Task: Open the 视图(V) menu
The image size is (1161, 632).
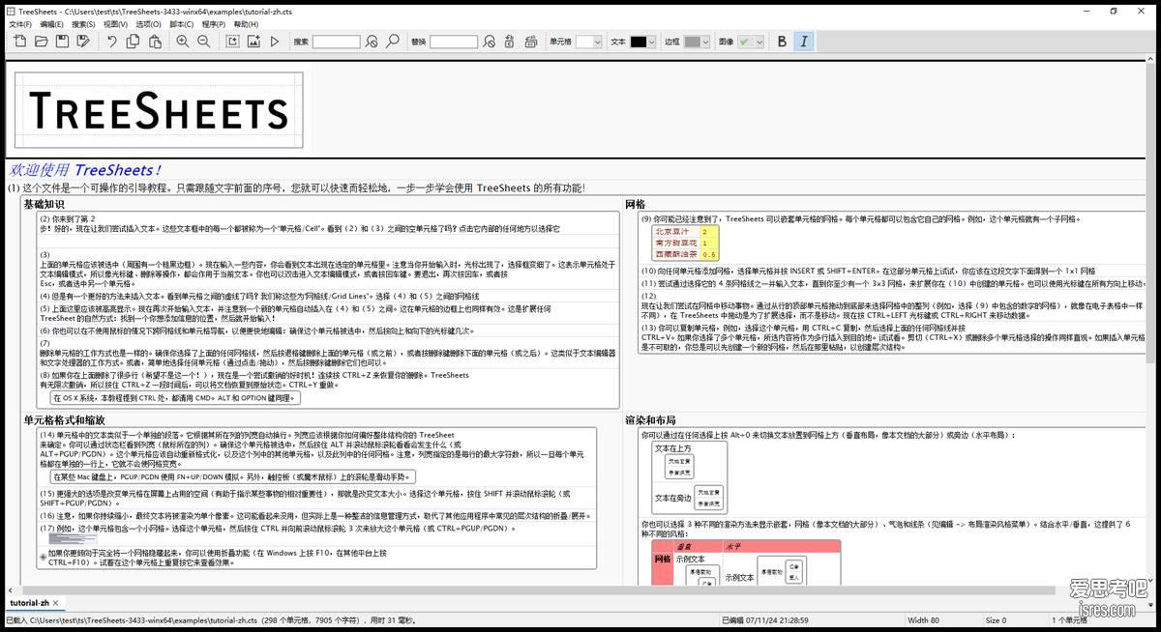Action: tap(115, 24)
